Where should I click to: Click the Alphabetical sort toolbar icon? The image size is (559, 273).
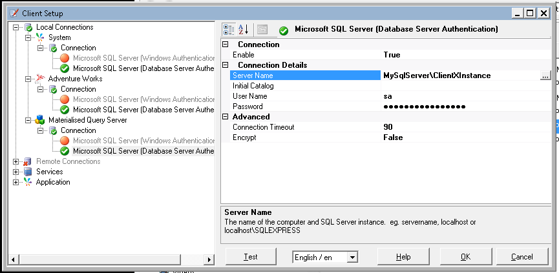point(243,30)
